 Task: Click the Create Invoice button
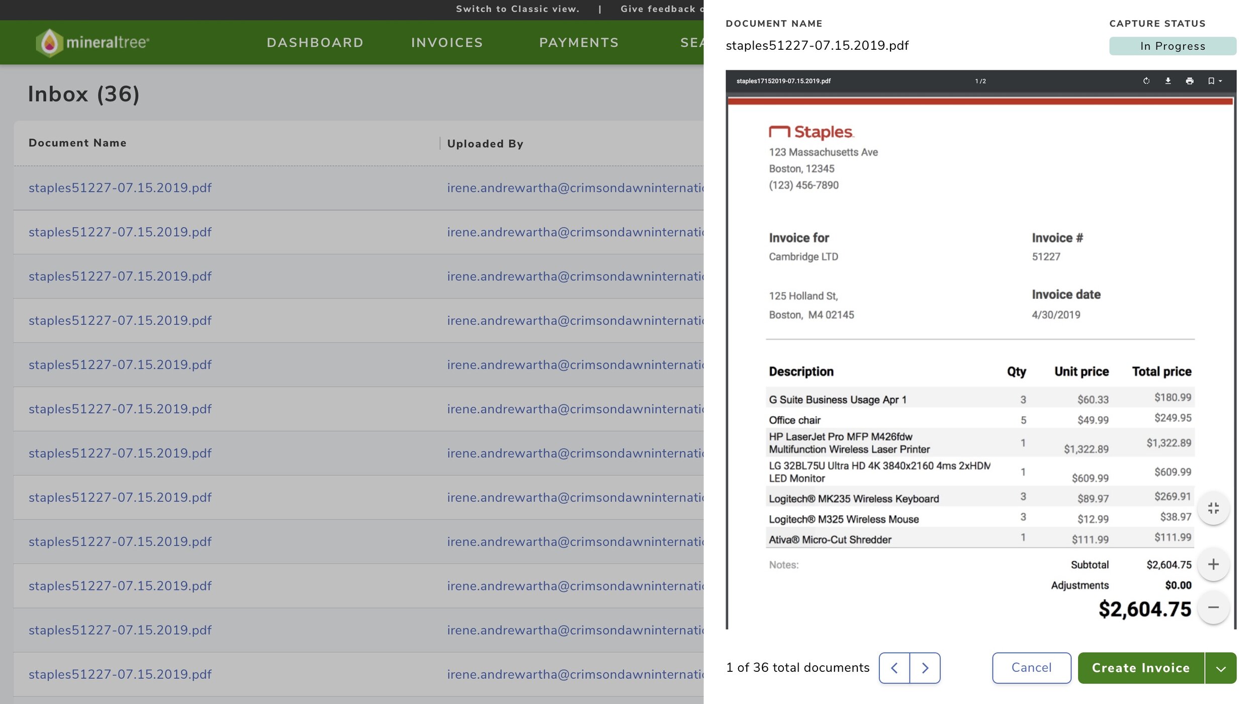point(1141,668)
